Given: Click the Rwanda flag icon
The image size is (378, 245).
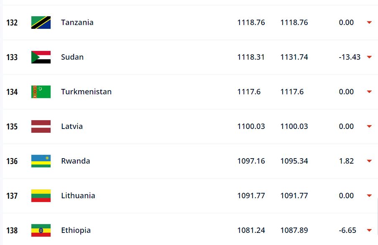Looking at the screenshot, I should click(x=41, y=161).
